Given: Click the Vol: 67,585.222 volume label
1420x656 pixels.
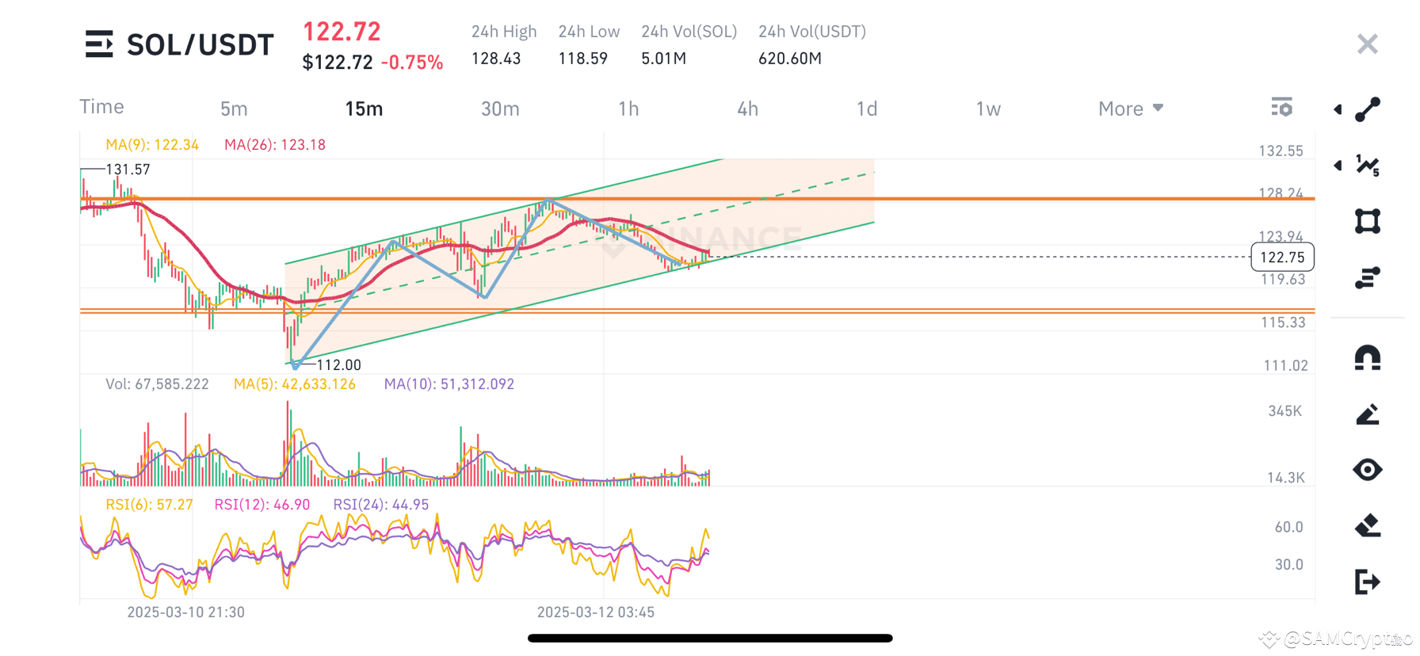Looking at the screenshot, I should click(x=158, y=384).
